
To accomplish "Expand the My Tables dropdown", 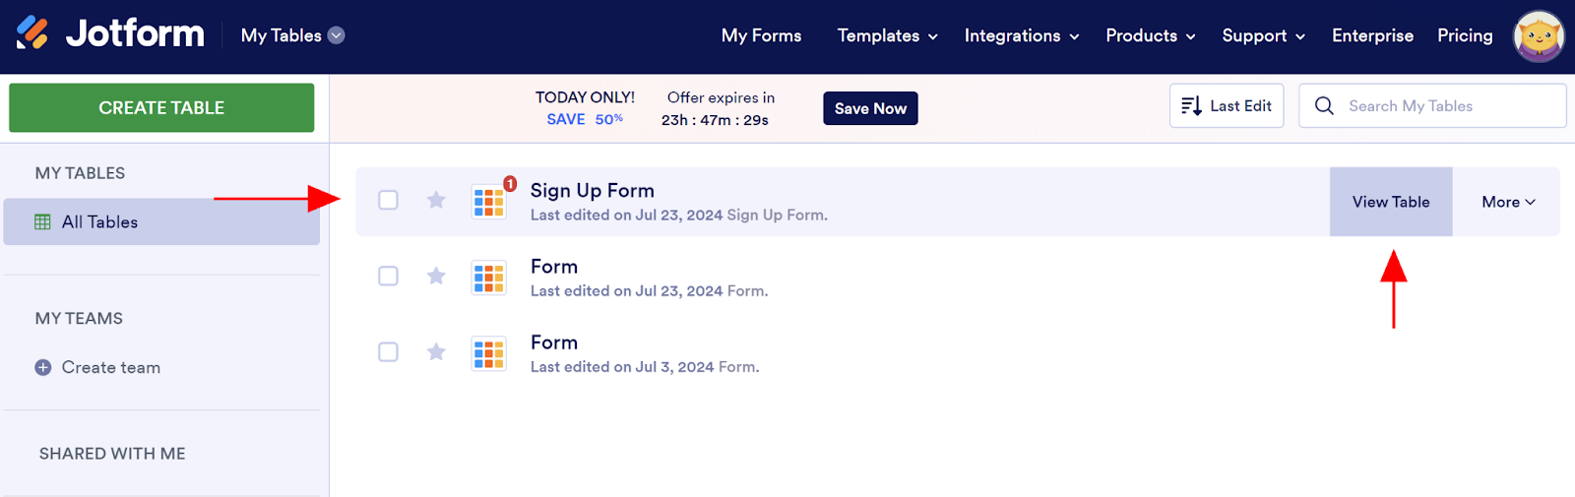I will [x=336, y=35].
